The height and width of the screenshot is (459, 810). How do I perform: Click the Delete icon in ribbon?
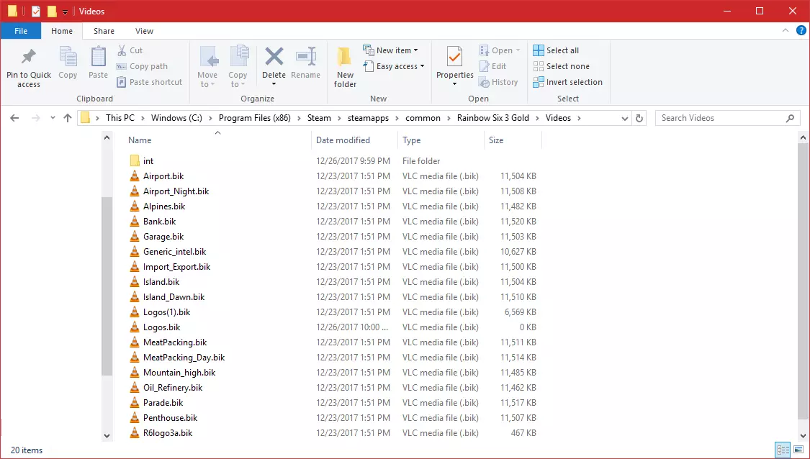274,58
